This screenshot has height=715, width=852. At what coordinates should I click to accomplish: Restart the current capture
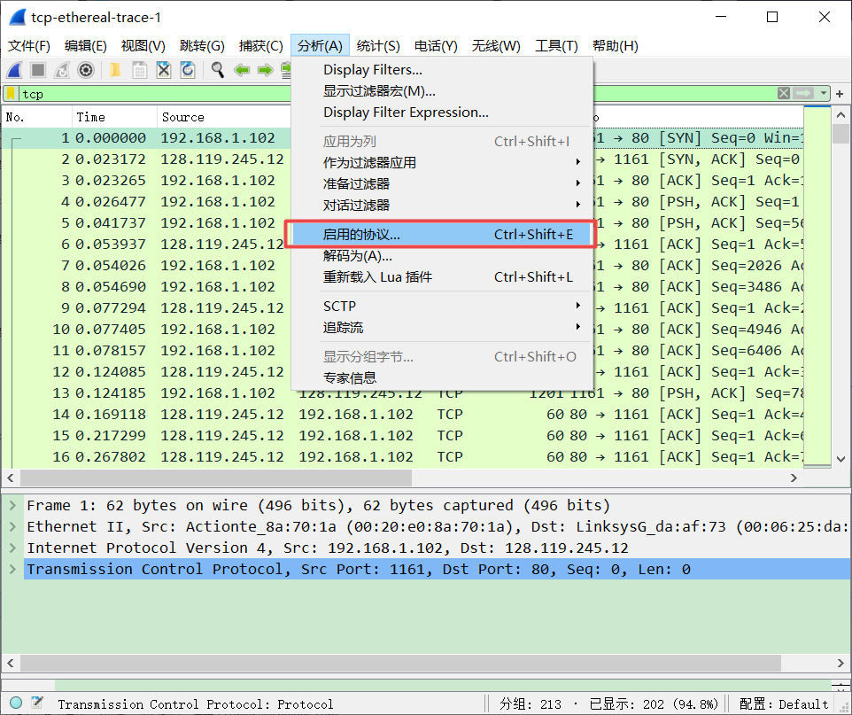click(x=62, y=70)
